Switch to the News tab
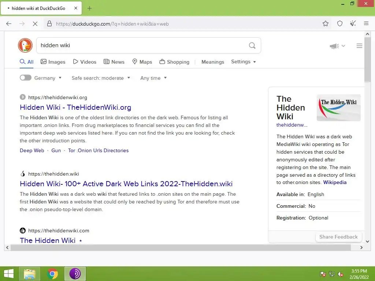 [114, 61]
